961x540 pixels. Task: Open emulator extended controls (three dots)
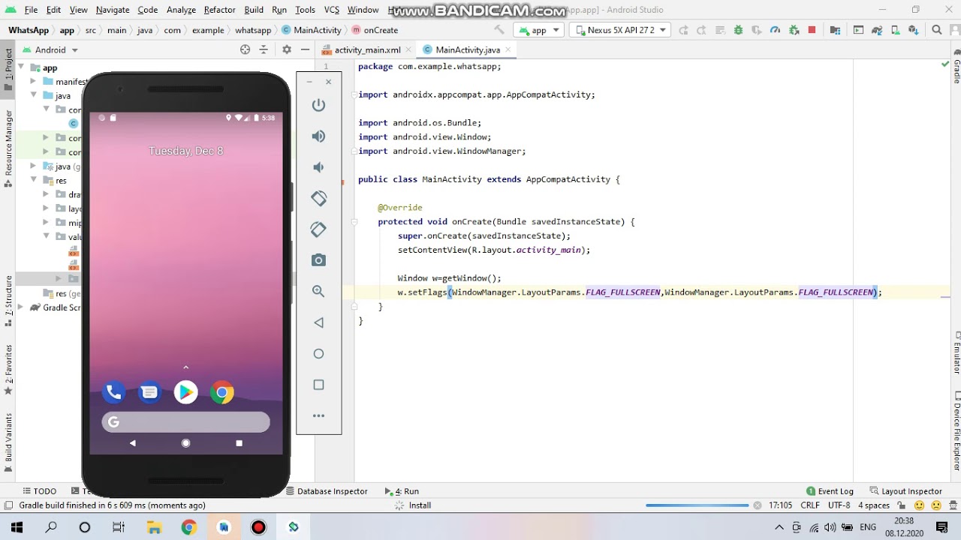point(318,415)
